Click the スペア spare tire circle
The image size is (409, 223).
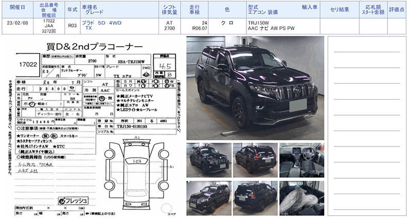[x=167, y=209]
